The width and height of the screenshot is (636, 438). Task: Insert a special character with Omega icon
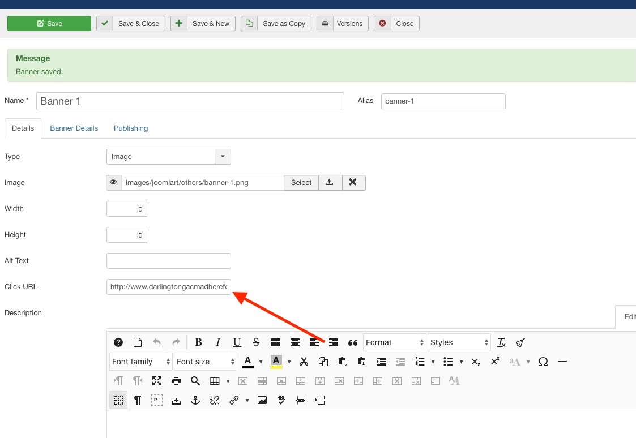pyautogui.click(x=543, y=362)
